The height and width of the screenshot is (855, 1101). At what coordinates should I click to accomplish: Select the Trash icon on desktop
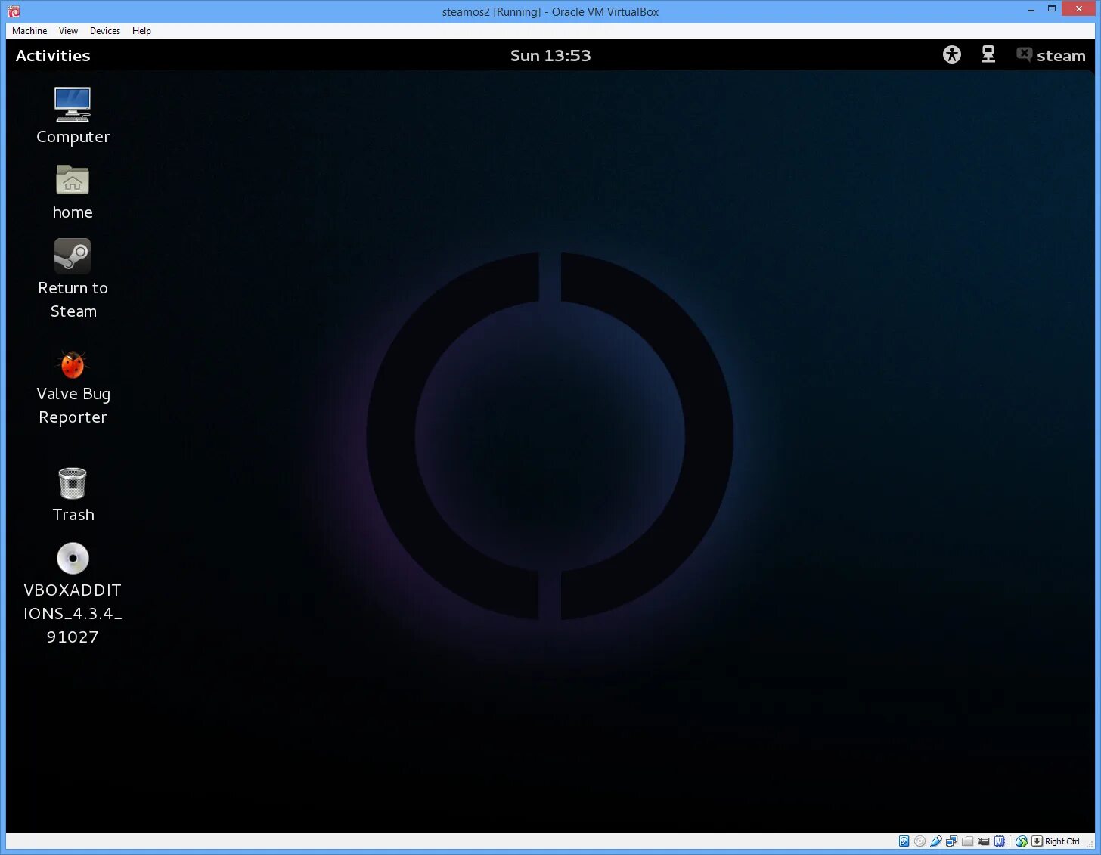click(x=73, y=483)
